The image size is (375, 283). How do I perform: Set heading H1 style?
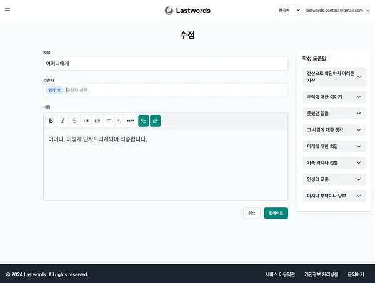86,121
